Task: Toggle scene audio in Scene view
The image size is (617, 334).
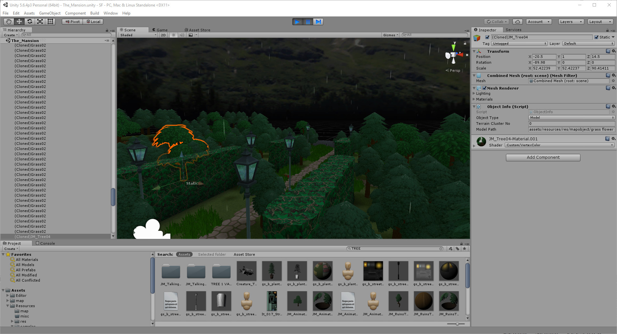Action: coord(182,35)
